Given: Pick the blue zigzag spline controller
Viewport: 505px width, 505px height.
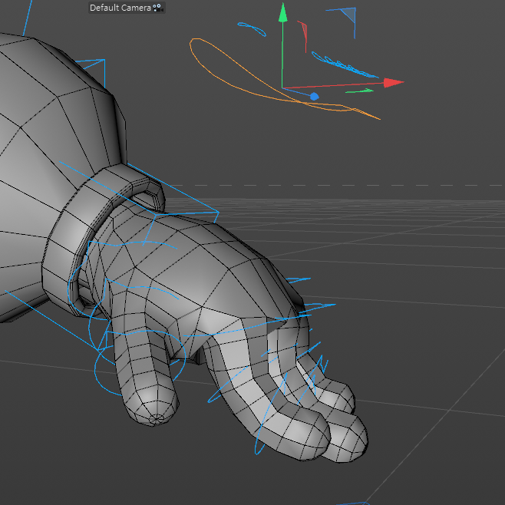Looking at the screenshot, I should coord(344,66).
